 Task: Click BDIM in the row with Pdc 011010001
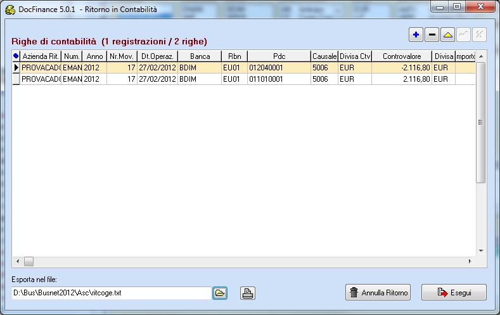point(200,79)
